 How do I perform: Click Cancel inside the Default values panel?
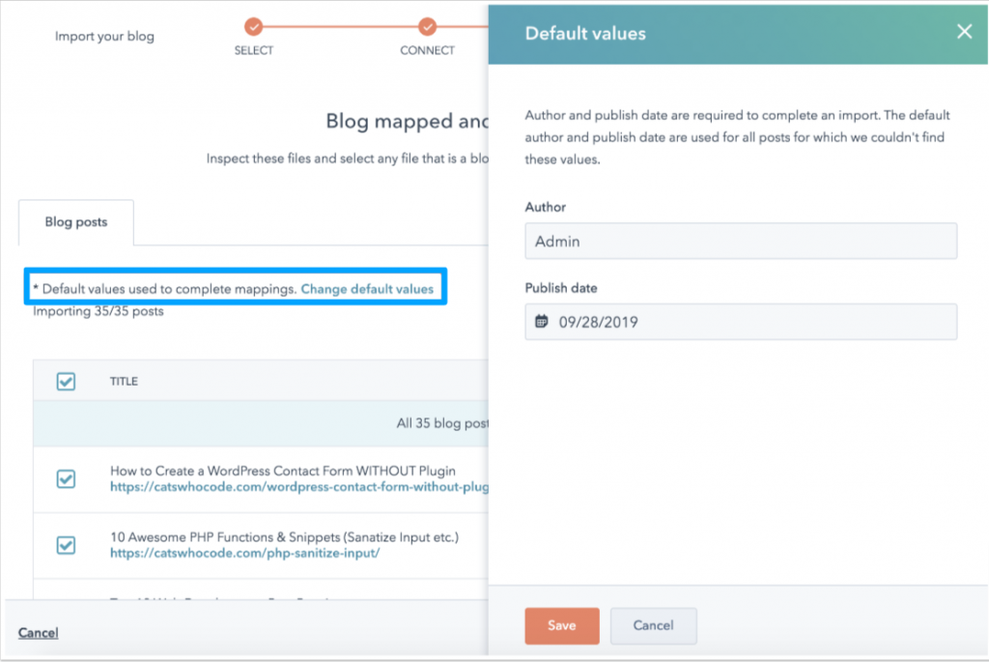coord(653,625)
